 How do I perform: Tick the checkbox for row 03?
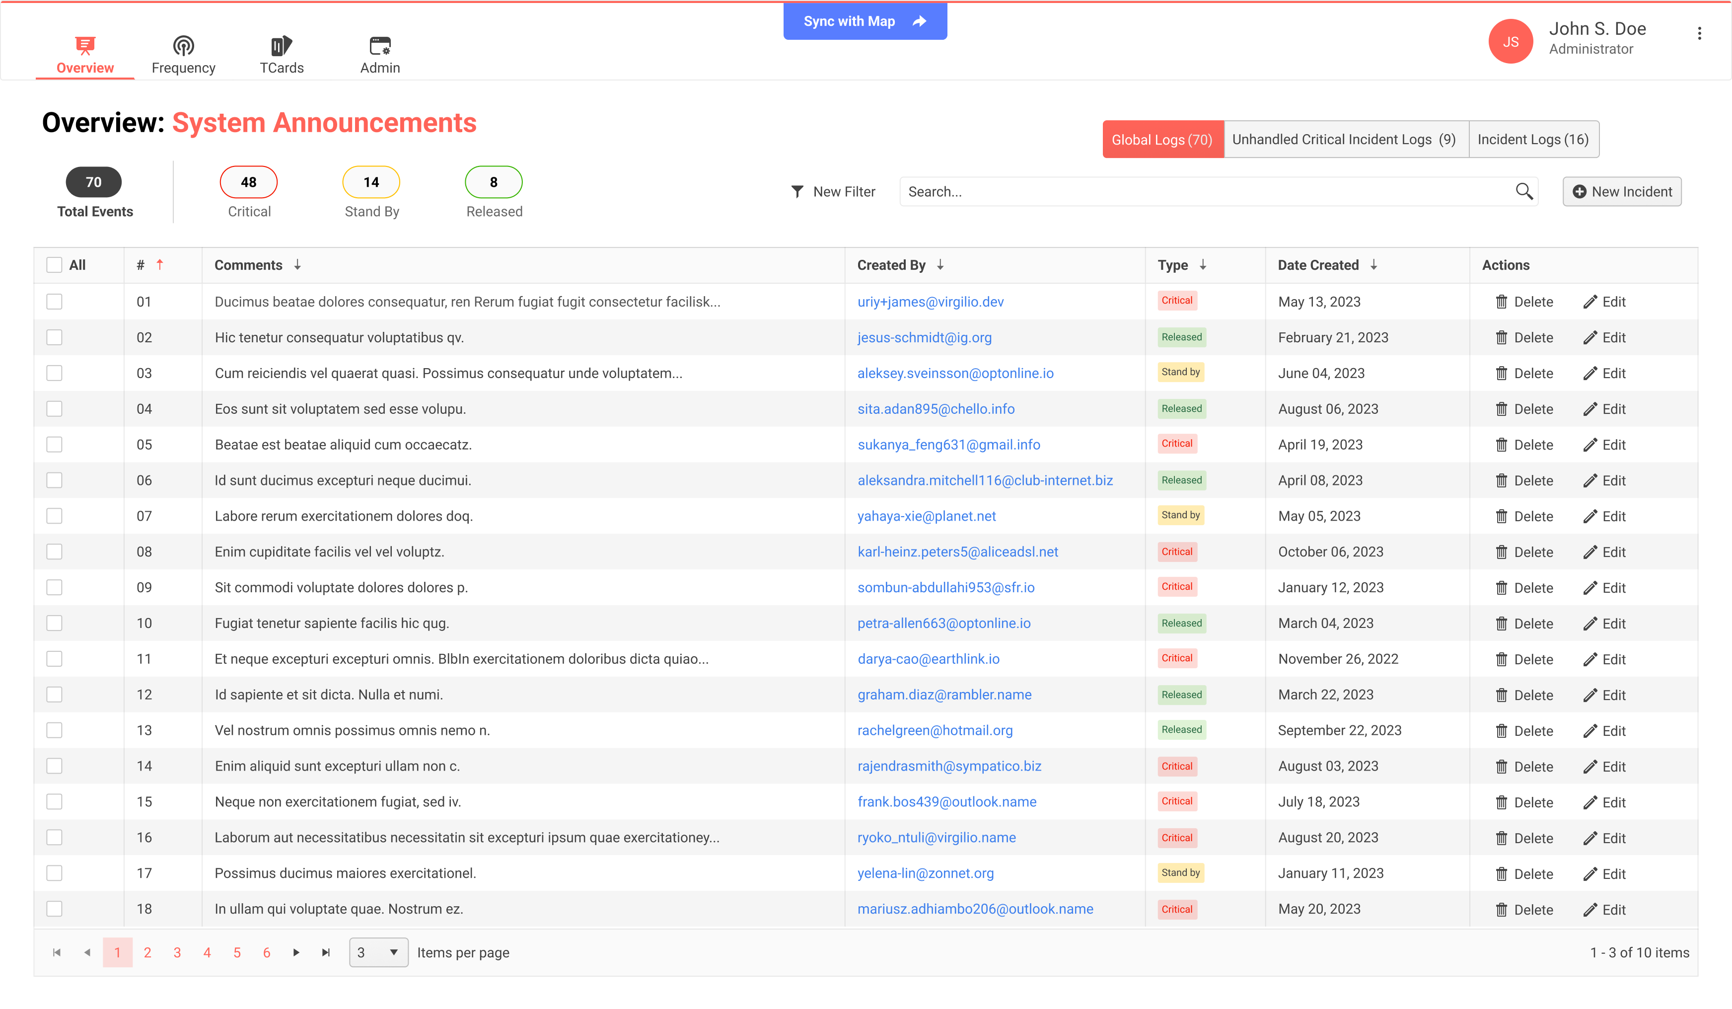pos(54,374)
